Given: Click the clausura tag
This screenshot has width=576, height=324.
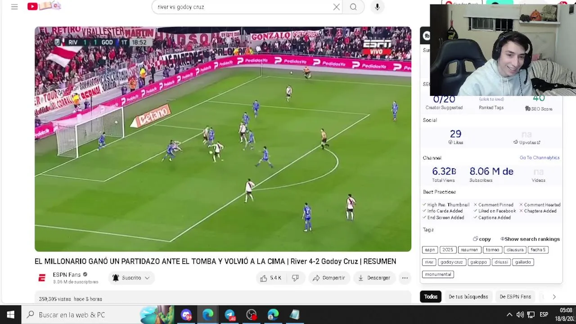Looking at the screenshot, I should pyautogui.click(x=515, y=250).
